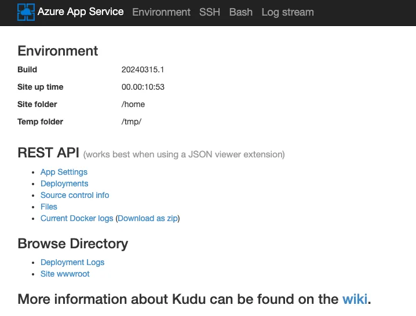Launch the Bash console from navbar
The width and height of the screenshot is (416, 316).
click(241, 12)
